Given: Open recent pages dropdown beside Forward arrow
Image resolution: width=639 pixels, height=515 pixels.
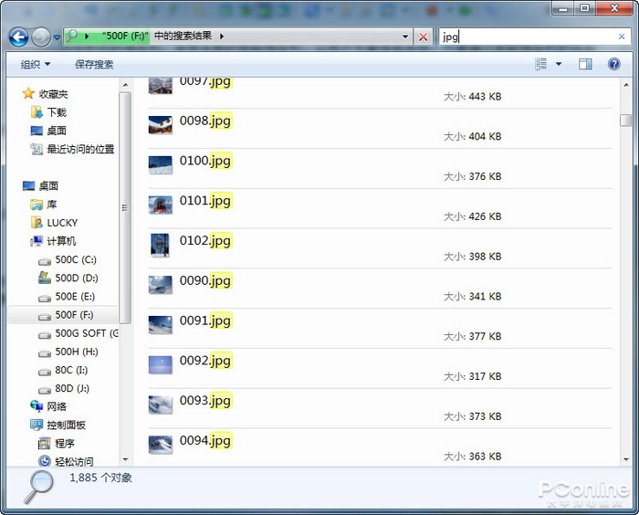Looking at the screenshot, I should (57, 37).
